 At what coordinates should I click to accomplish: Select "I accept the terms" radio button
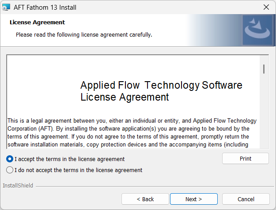pos(10,159)
